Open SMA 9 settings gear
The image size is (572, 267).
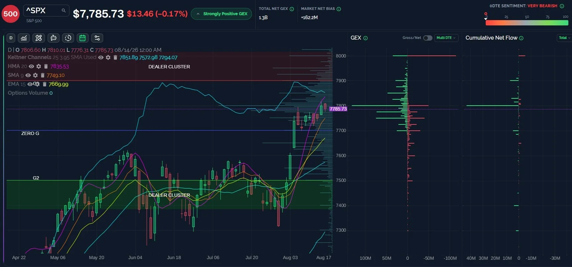[35, 75]
